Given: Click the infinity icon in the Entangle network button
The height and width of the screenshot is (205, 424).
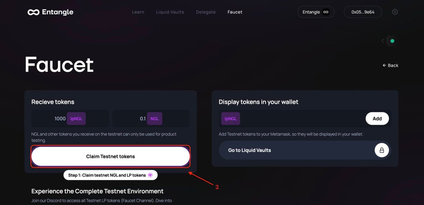Looking at the screenshot, I should pos(326,12).
